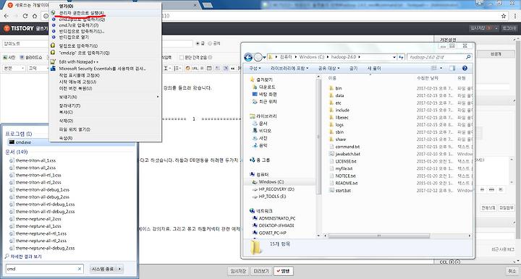Open Explorer help question-mark icon
Screen dimensions: 521x279
(465, 69)
